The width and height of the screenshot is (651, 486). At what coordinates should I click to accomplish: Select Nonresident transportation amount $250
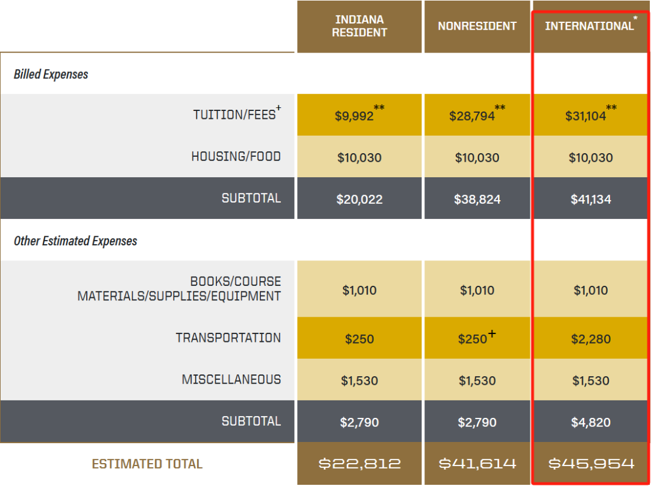pos(473,339)
